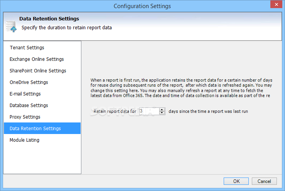Close the Configuration Settings dialog
This screenshot has width=285, height=191.
[x=276, y=4]
